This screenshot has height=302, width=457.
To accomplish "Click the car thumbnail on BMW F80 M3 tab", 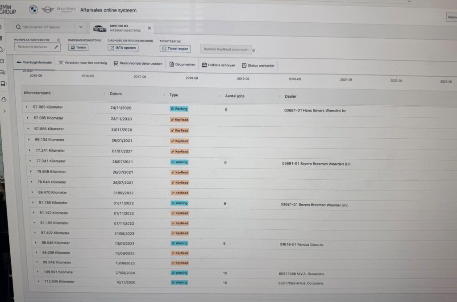I will pos(100,29).
